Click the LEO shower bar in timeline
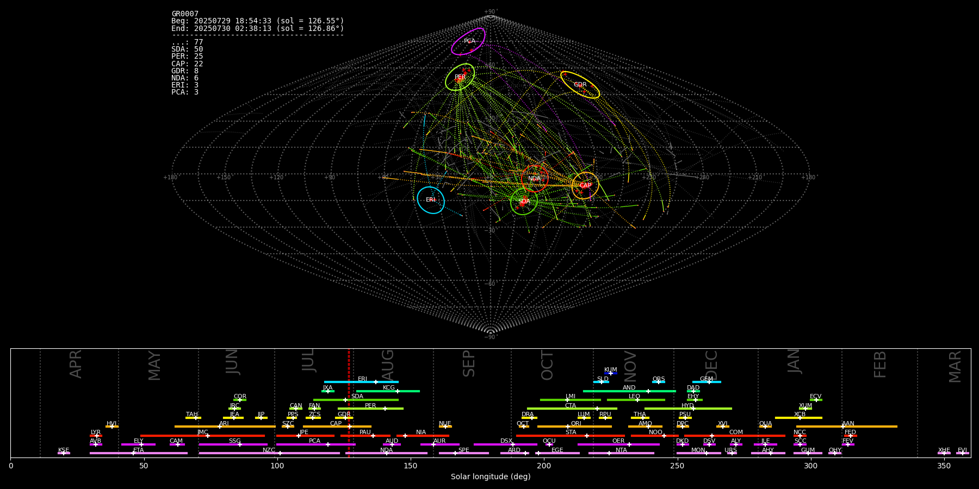 (x=636, y=400)
